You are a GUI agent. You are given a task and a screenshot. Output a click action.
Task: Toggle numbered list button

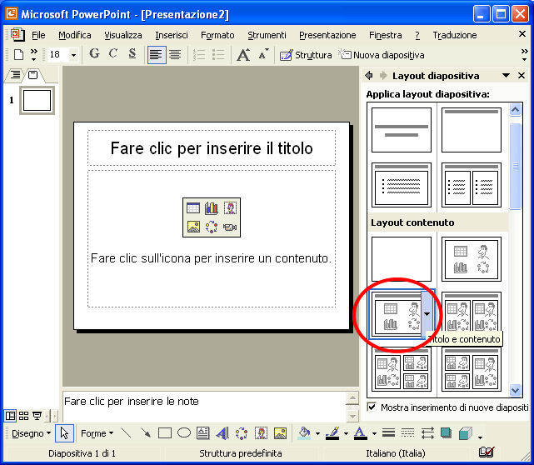tap(199, 54)
